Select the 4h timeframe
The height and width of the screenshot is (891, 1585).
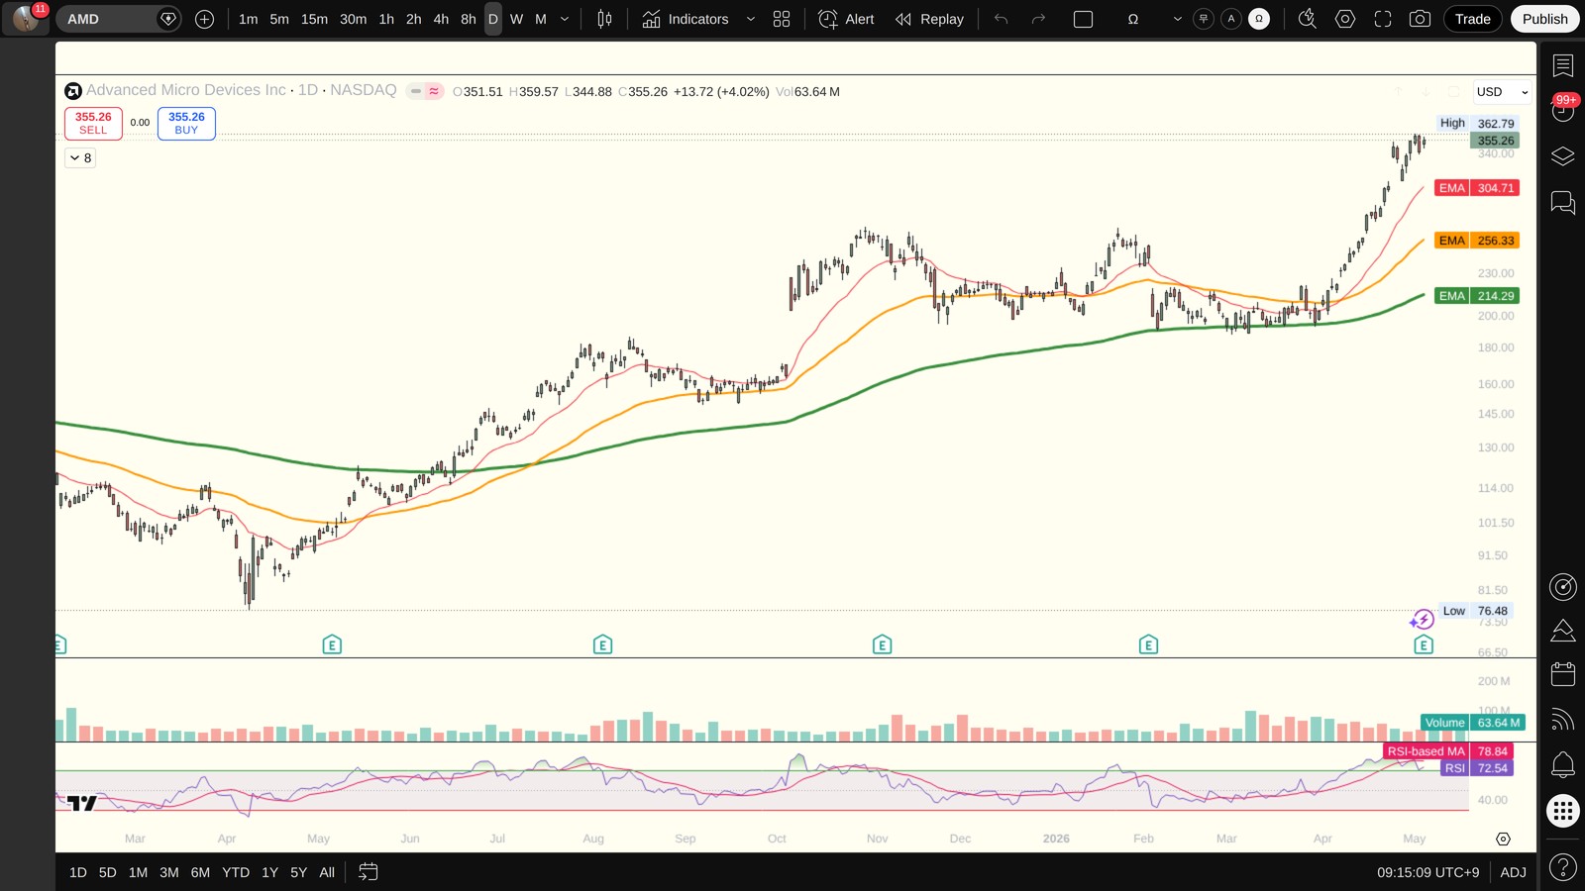tap(441, 19)
